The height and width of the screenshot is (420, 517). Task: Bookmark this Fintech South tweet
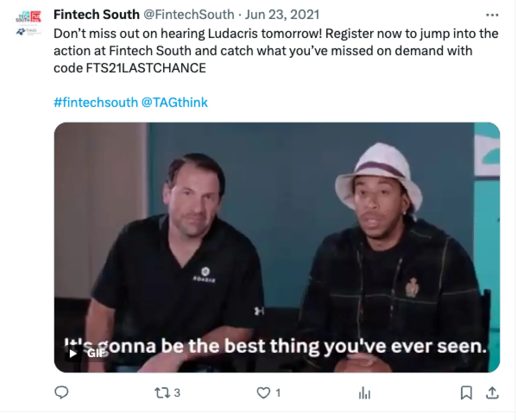point(466,393)
